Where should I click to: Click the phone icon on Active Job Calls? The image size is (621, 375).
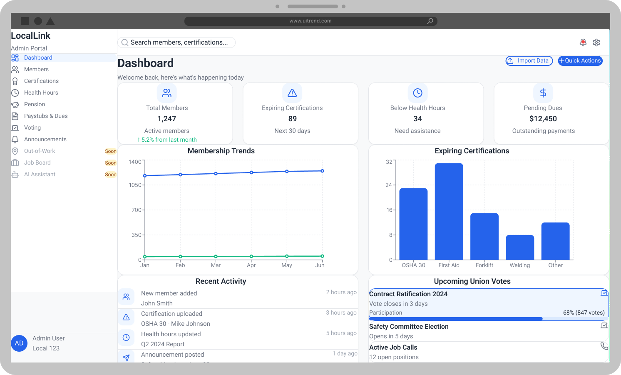tap(604, 346)
